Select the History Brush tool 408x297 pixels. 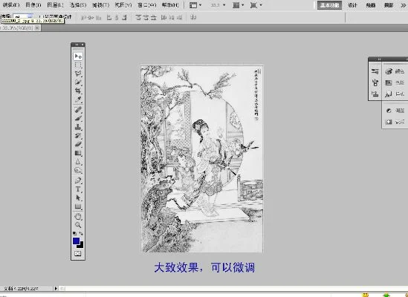[x=78, y=135]
